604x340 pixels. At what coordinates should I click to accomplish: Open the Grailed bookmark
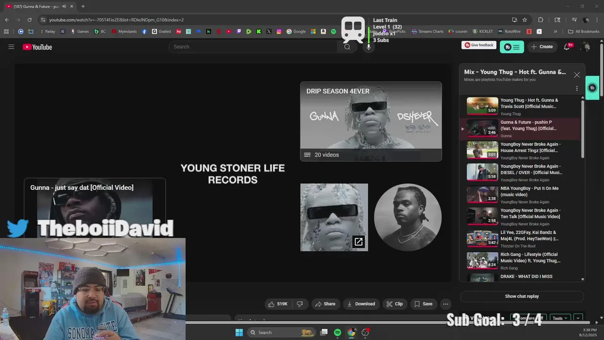pos(161,32)
